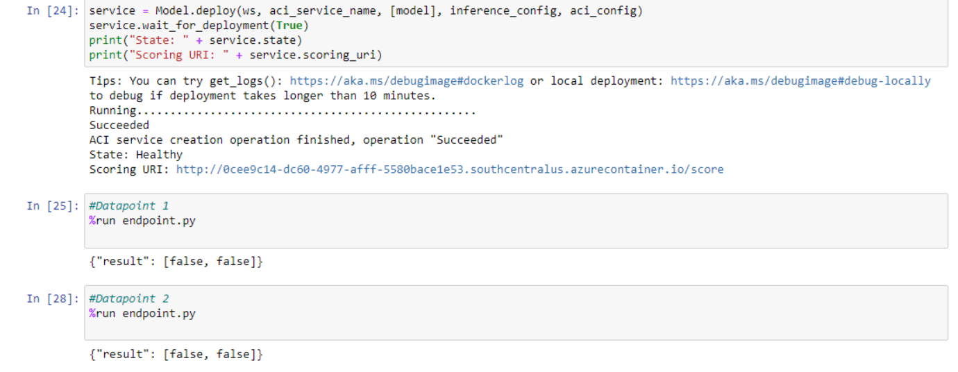This screenshot has width=958, height=372.
Task: Click the service.wait_for_deployment(True) line
Action: 199,26
